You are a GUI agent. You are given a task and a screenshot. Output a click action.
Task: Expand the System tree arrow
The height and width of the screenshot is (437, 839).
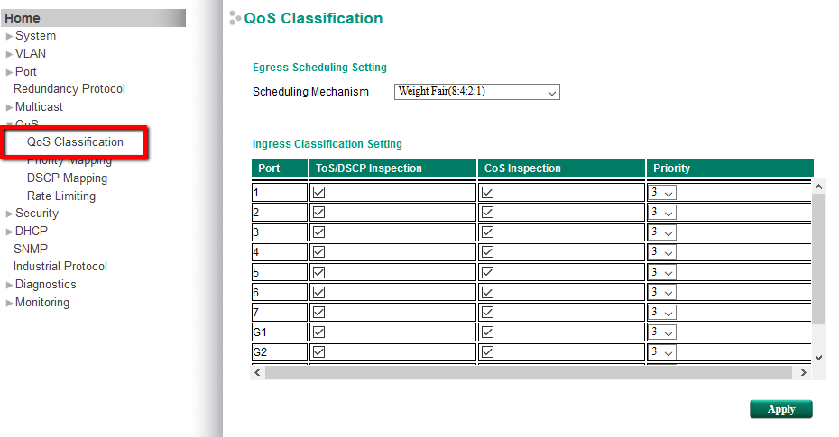(9, 36)
